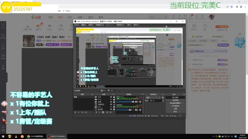Toggle visibility eye of the 社交 source

pos(111,97)
